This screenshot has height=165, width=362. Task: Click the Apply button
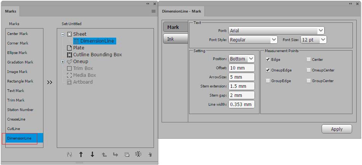[337, 129]
